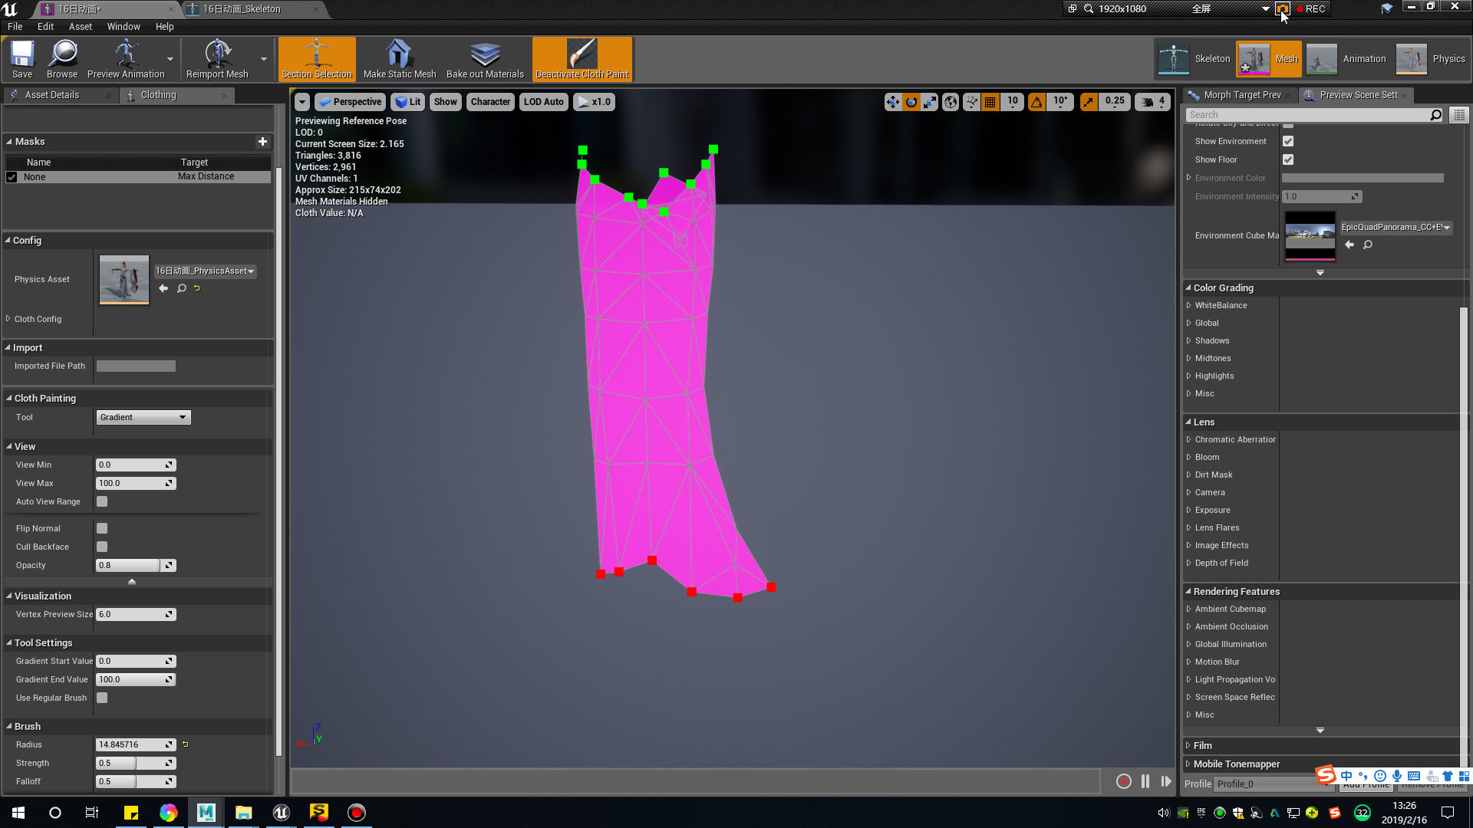Open Preview Animation toolbar button
Viewport: 1473px width, 828px height.
[x=126, y=59]
